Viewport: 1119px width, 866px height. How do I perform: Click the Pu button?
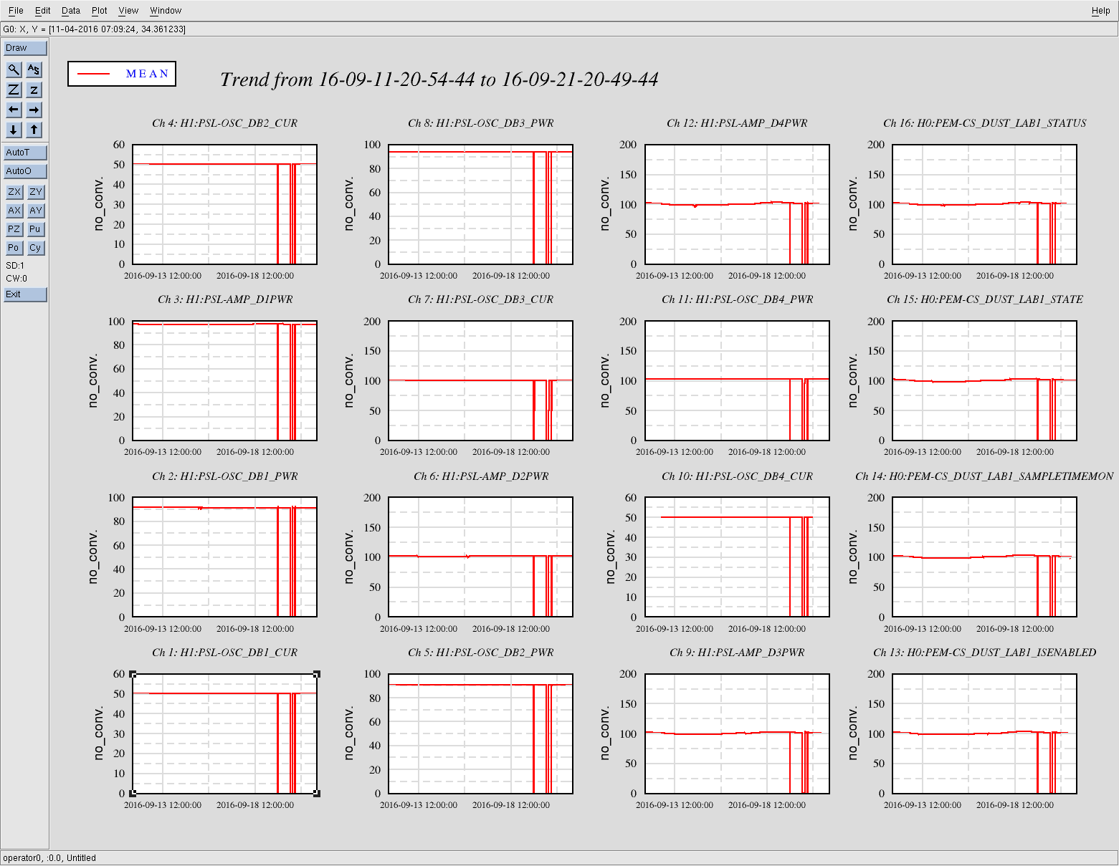(x=36, y=229)
